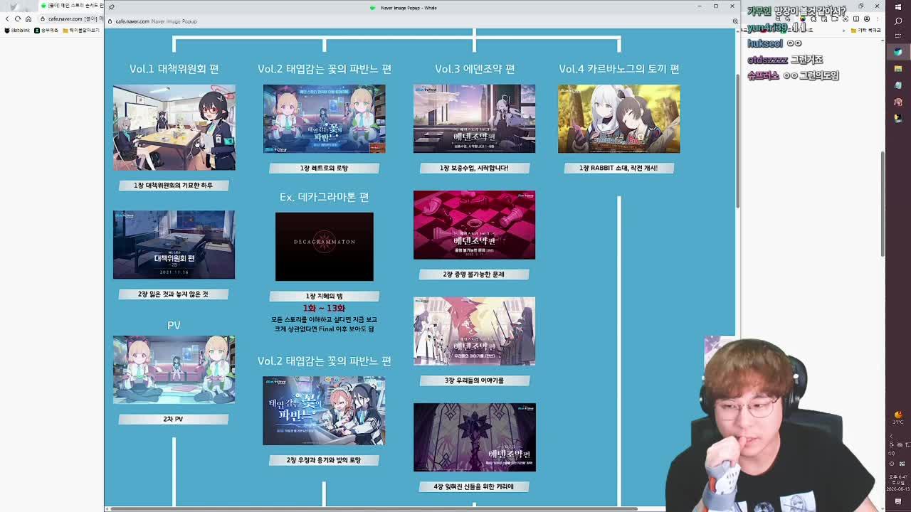Open the 2차 PV thumbnail image
This screenshot has height=512, width=911.
(174, 370)
